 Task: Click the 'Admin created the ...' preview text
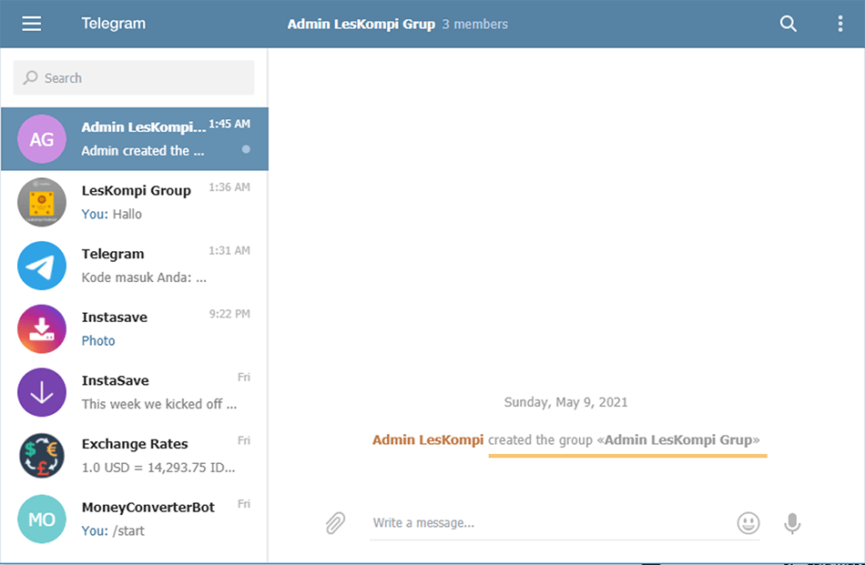[x=143, y=151]
